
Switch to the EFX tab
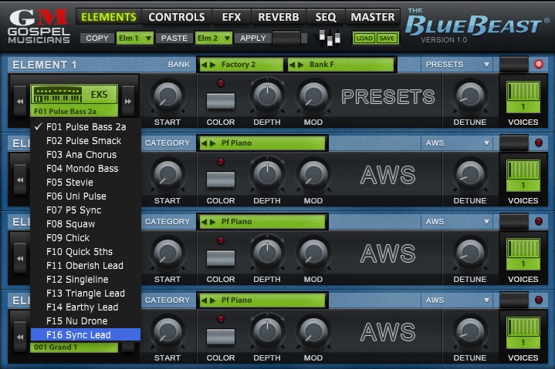point(232,17)
